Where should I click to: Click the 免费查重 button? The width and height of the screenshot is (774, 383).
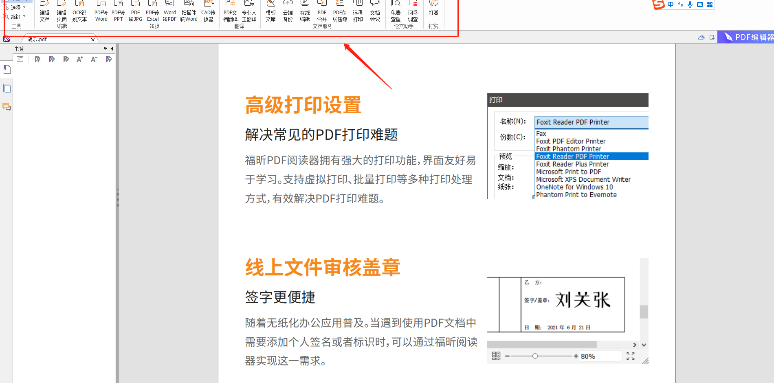tap(395, 12)
